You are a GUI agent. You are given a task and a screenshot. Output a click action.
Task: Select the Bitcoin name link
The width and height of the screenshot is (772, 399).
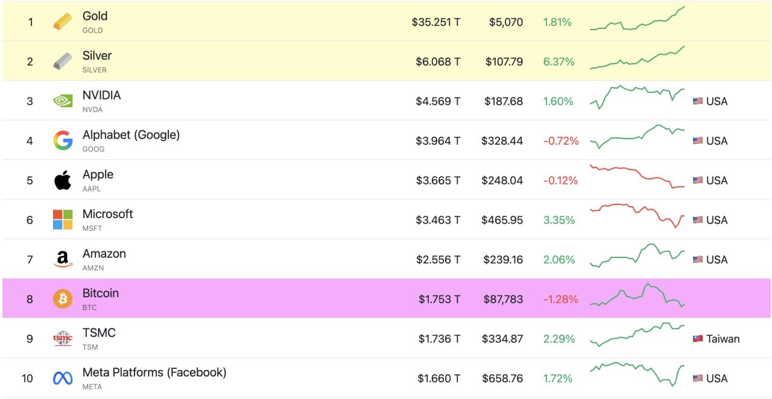[x=101, y=294]
